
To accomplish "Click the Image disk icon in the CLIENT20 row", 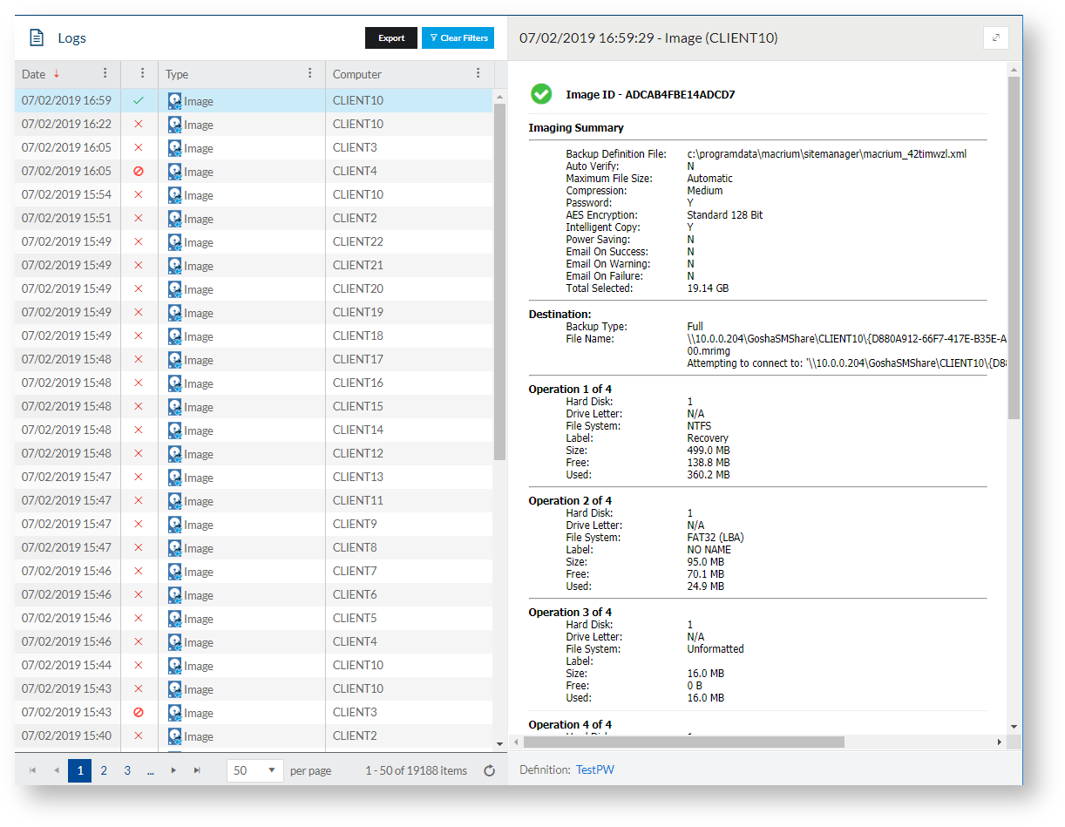I will (x=174, y=288).
